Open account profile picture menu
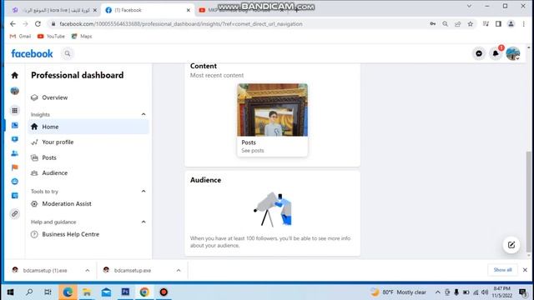Screen dimensions: 534x300 pos(512,53)
